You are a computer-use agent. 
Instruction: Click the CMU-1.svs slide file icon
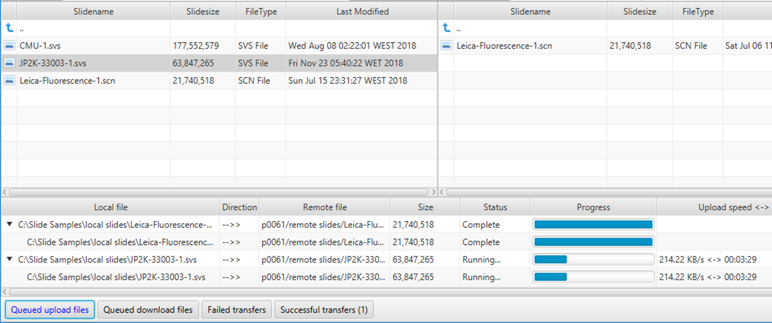point(9,45)
